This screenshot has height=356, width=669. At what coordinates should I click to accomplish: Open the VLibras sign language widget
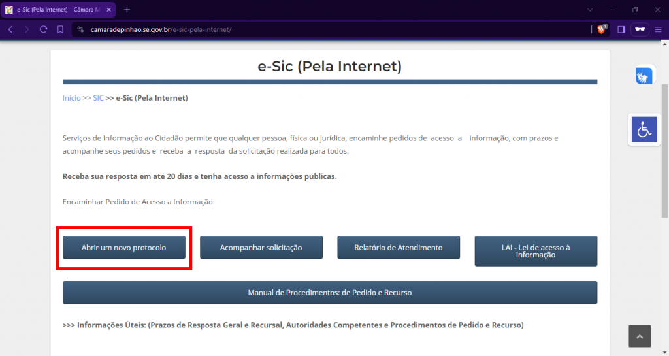point(644,75)
